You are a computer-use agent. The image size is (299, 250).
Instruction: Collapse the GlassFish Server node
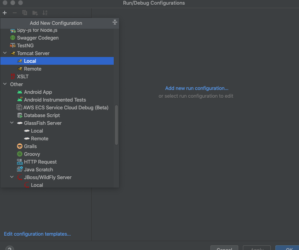12,123
